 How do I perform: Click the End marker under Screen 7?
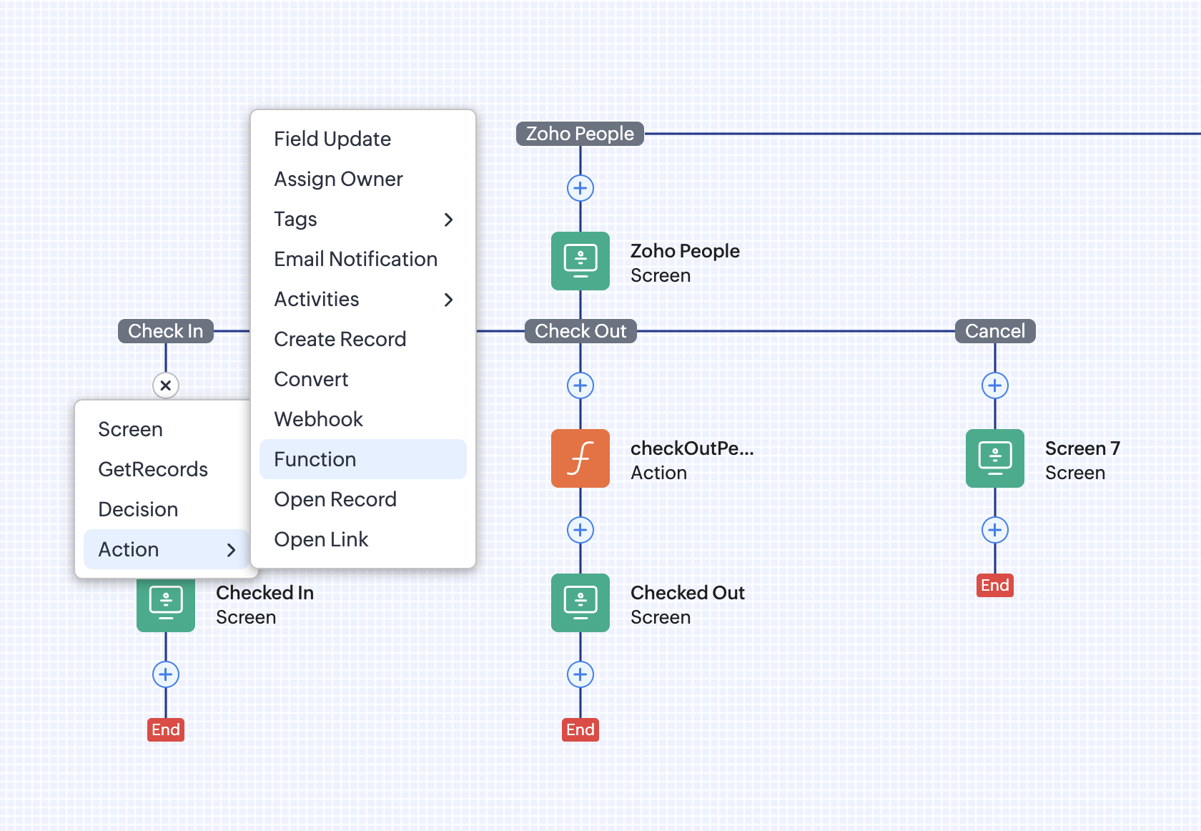(995, 585)
